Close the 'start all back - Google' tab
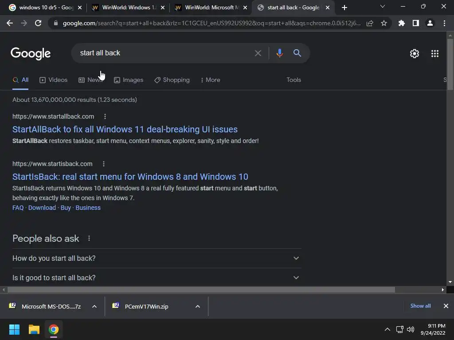Screen dimensions: 454x340 click(x=328, y=8)
